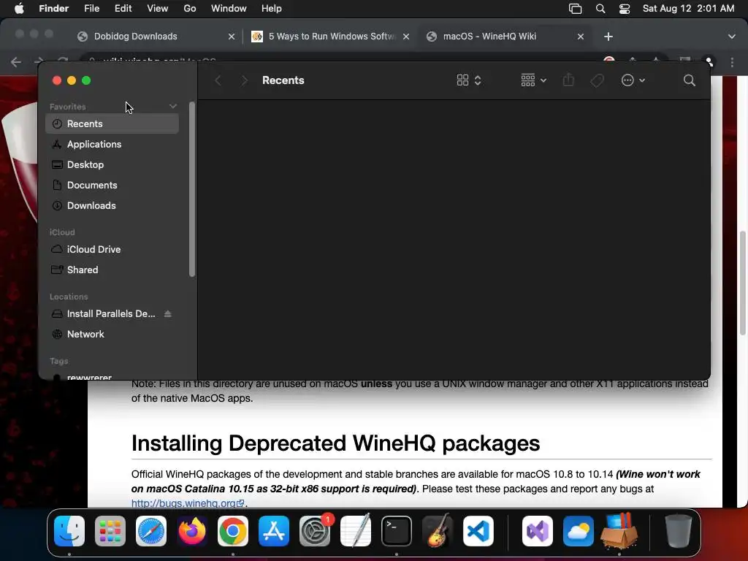
Task: Open Applications in Finder sidebar
Action: click(112, 144)
